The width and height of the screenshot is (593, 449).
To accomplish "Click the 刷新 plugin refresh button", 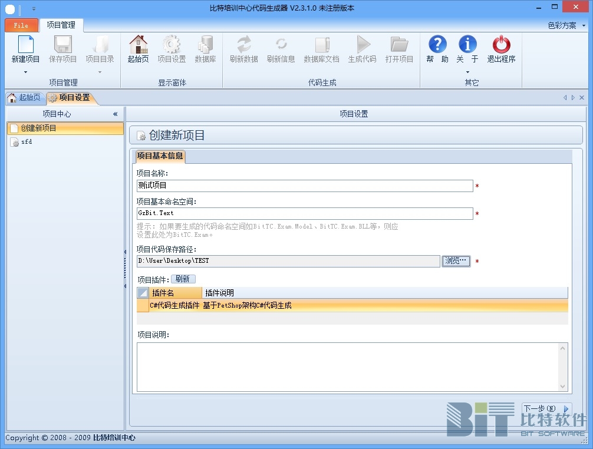I will point(183,279).
